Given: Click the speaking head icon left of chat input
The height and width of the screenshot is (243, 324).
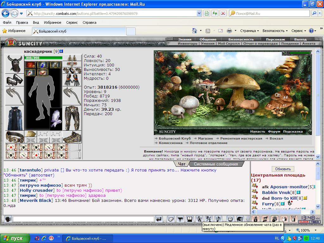Looking at the screenshot, I should tap(8, 219).
